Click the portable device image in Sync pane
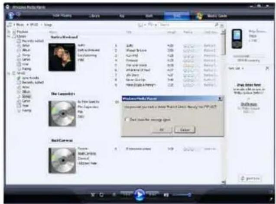276x204 pixels. (x=237, y=39)
